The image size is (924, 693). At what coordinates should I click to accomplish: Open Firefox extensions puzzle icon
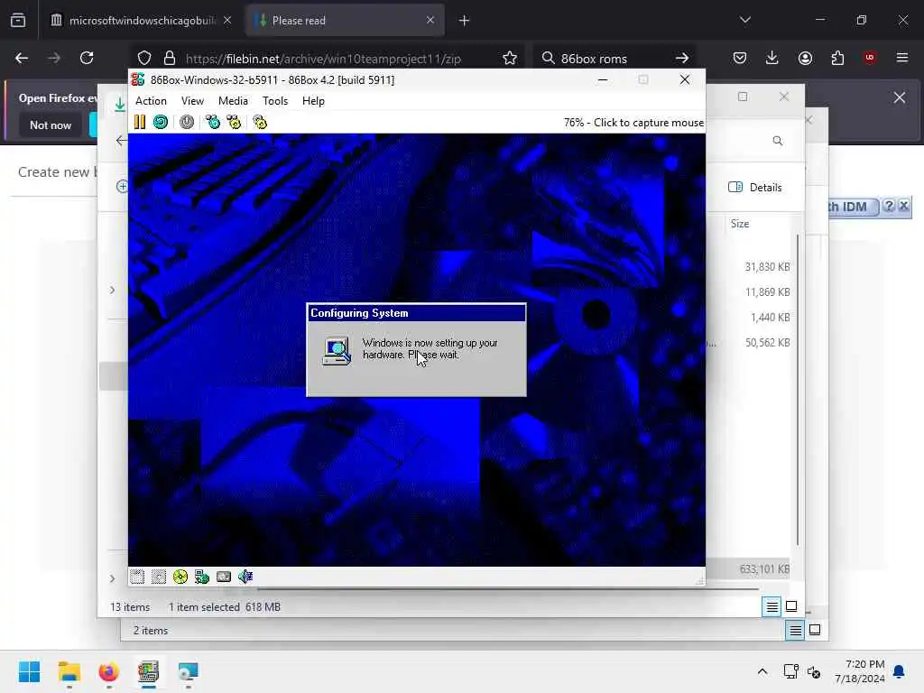click(837, 58)
